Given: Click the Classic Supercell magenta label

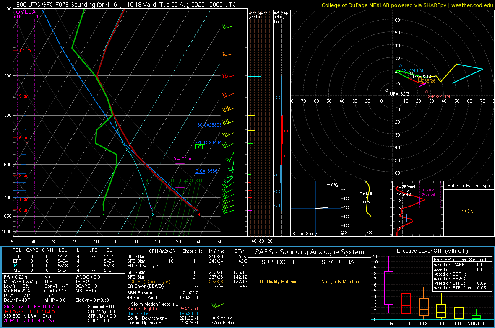Looking at the screenshot, I should 428,192.
